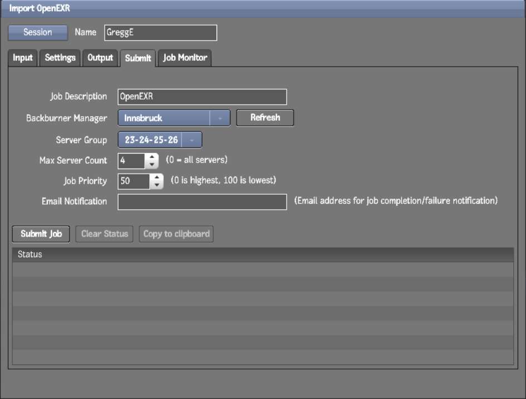Select the Submit tab
This screenshot has width=526, height=399.
[x=138, y=58]
